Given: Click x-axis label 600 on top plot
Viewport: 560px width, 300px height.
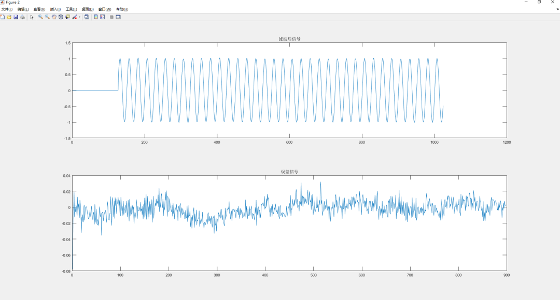Looking at the screenshot, I should (289, 142).
